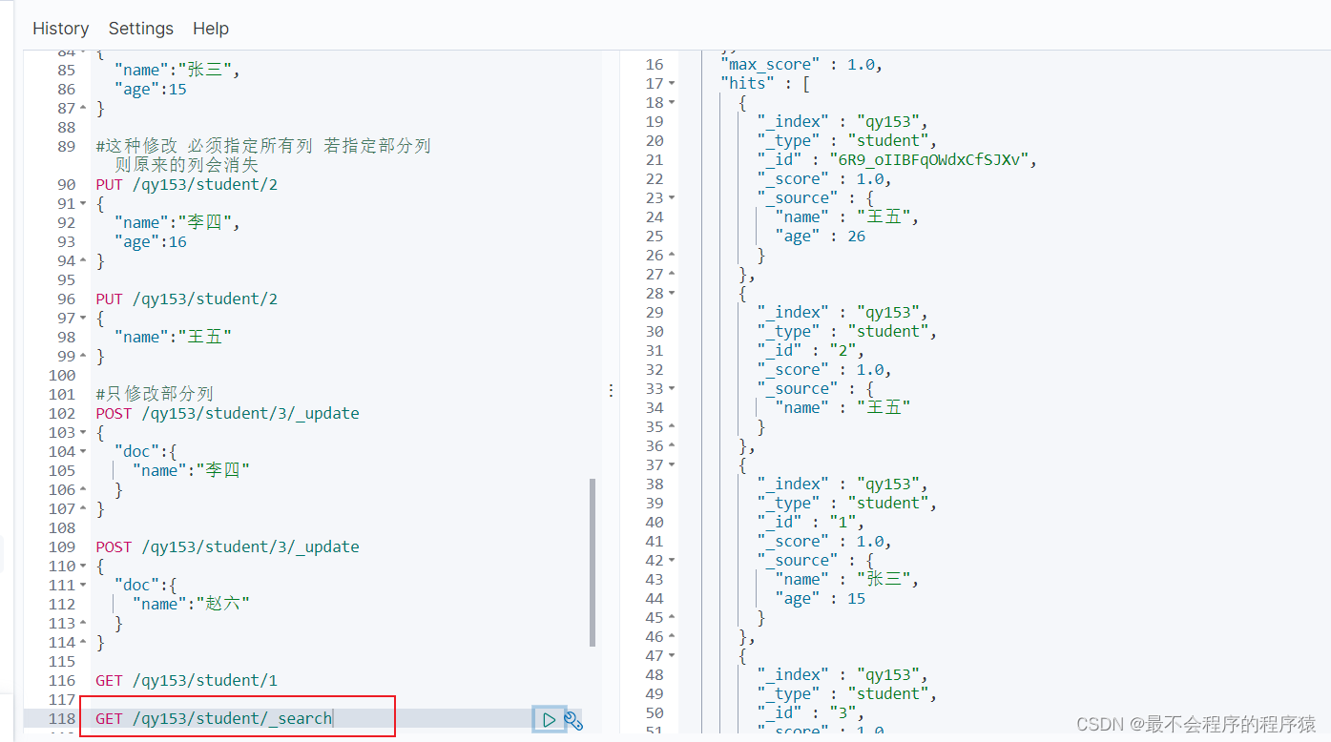
Task: Fold the block starting at line 110
Action: pos(83,566)
